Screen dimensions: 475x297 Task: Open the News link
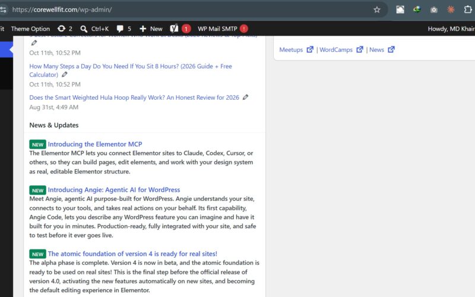376,50
